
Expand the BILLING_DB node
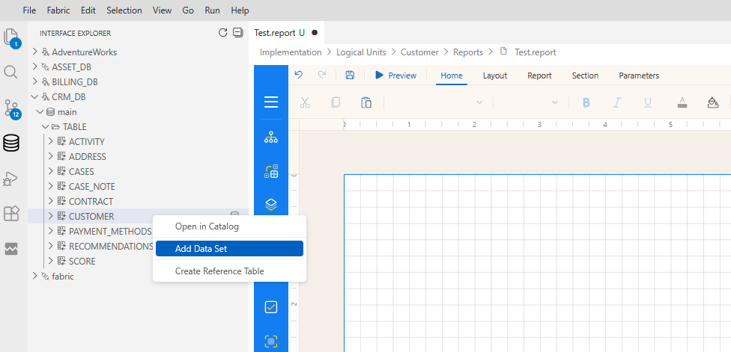34,82
